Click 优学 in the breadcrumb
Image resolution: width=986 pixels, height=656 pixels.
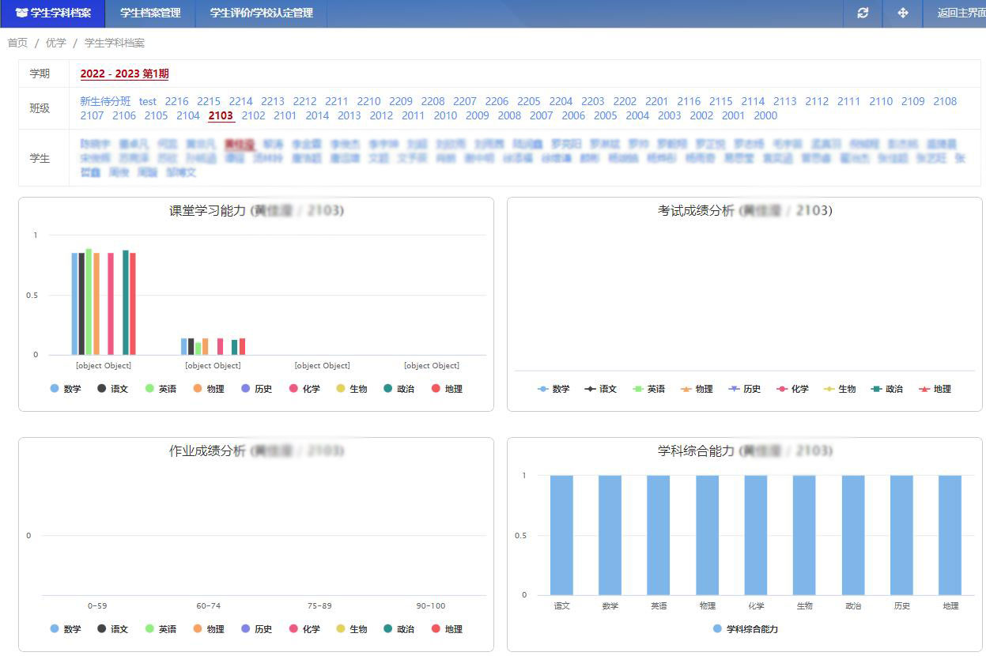[55, 43]
